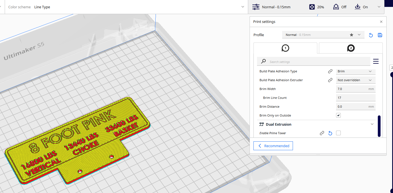Switch to the Extruder 2 tab
The width and height of the screenshot is (393, 193).
coord(350,48)
